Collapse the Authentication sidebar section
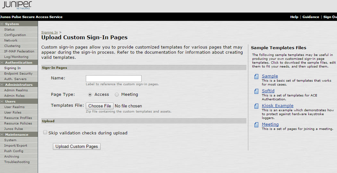The width and height of the screenshot is (337, 173). tap(2, 62)
